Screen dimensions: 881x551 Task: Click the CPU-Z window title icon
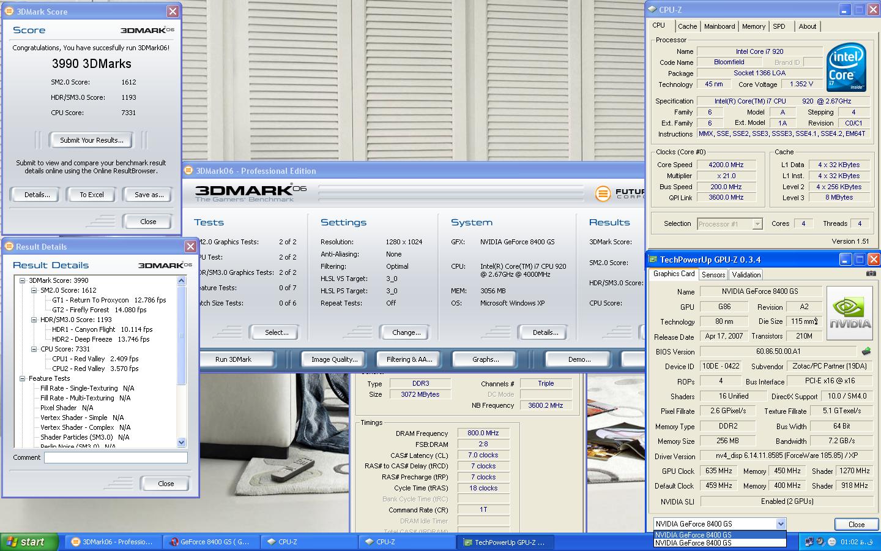(x=653, y=9)
